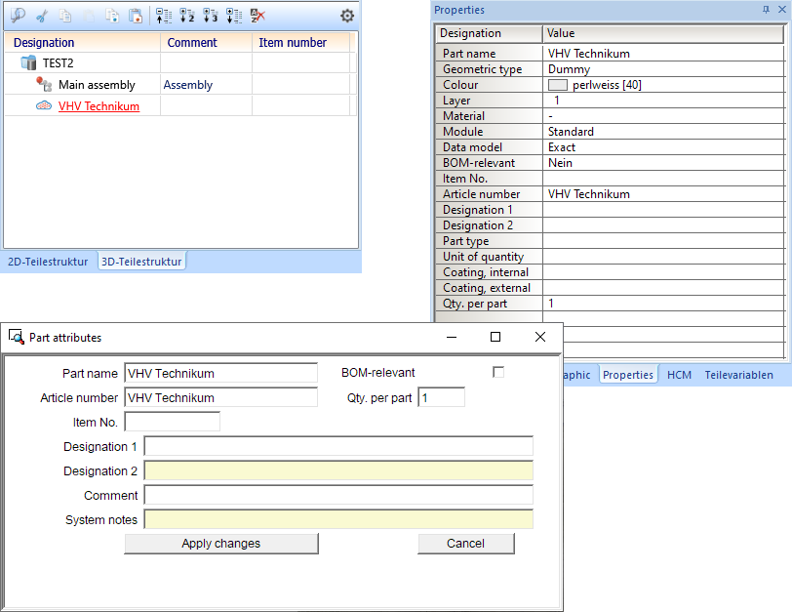This screenshot has height=612, width=792.
Task: Open the HCM tab
Action: (x=679, y=375)
